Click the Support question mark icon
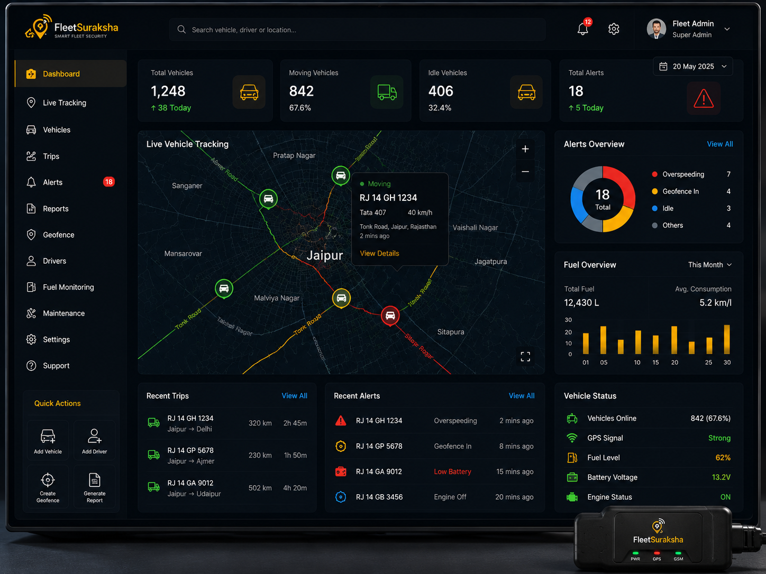This screenshot has width=766, height=574. pyautogui.click(x=31, y=365)
